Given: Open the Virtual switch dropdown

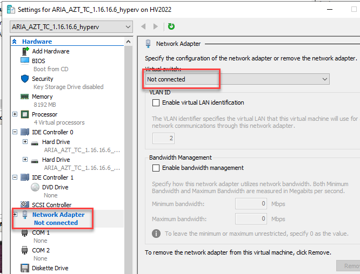Looking at the screenshot, I should click(237, 79).
